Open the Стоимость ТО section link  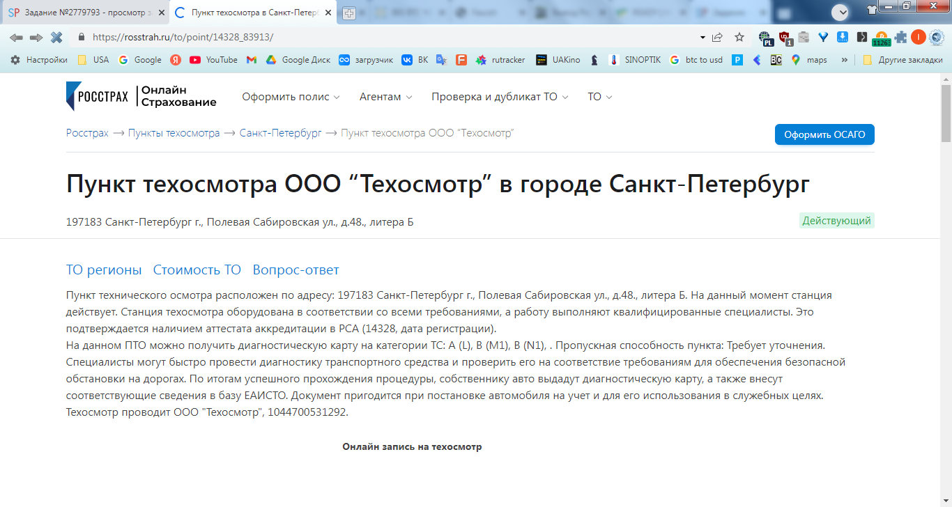click(197, 270)
